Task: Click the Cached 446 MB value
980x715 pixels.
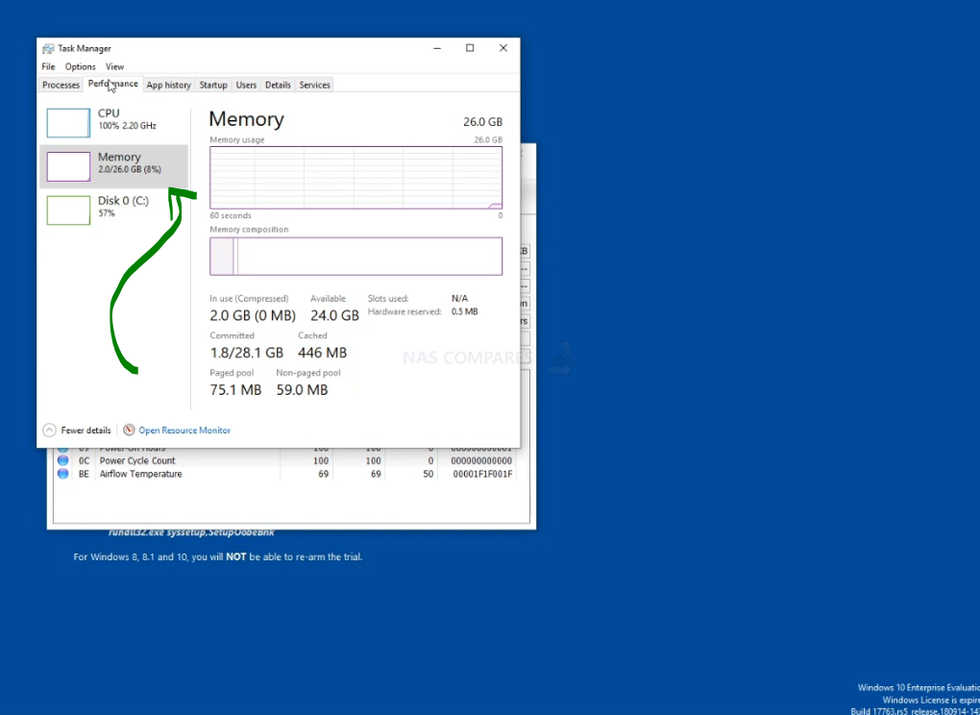Action: [x=322, y=353]
